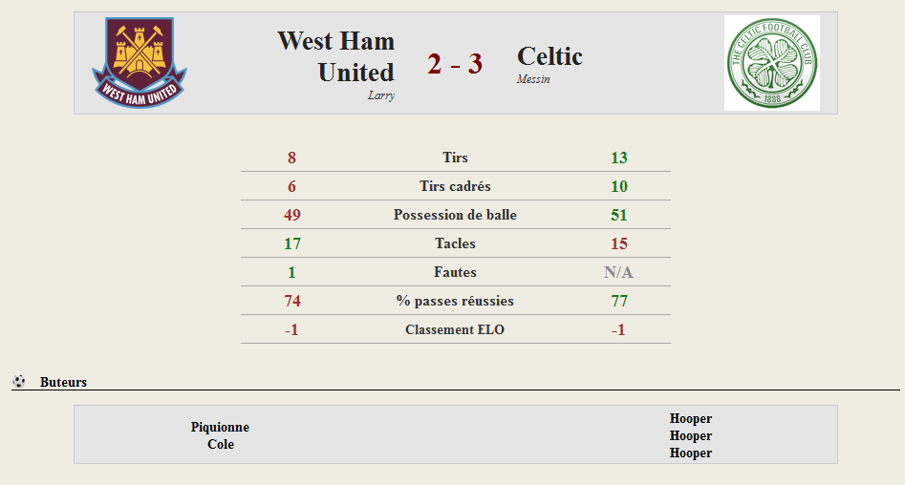Click the Possession de balle label

click(456, 215)
